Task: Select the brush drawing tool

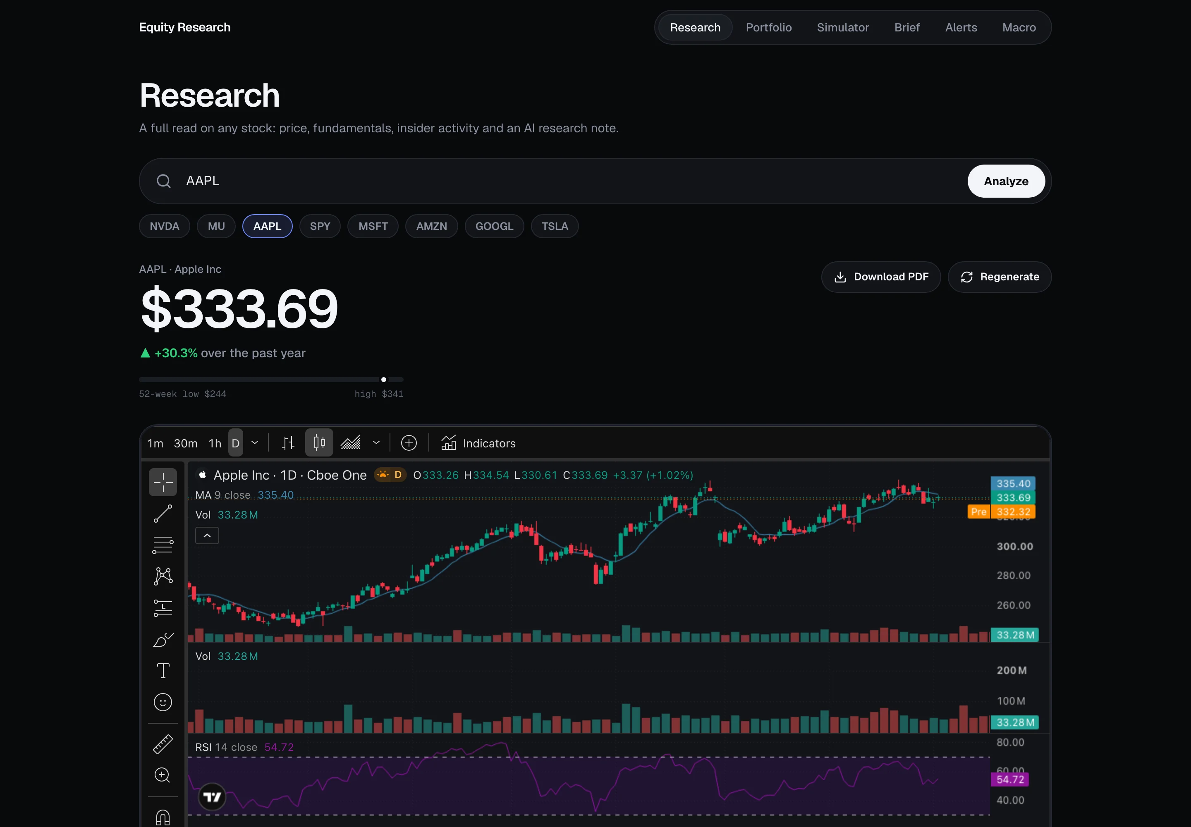Action: [163, 639]
